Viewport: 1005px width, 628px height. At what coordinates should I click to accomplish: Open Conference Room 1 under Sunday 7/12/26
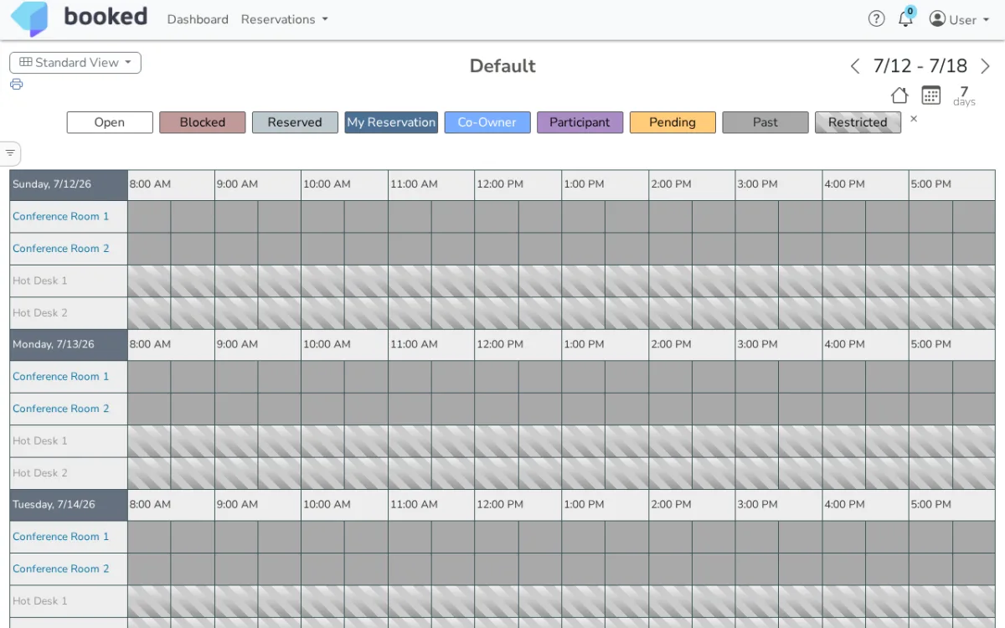coord(61,216)
